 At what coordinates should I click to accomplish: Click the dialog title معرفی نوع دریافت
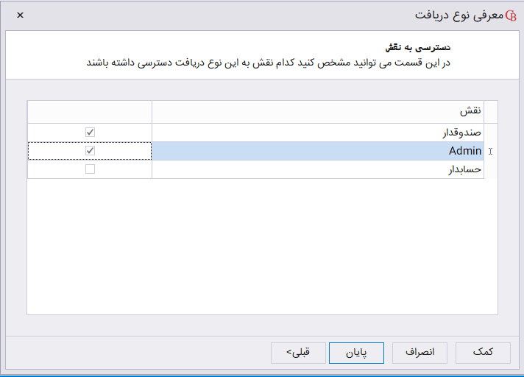[x=457, y=15]
